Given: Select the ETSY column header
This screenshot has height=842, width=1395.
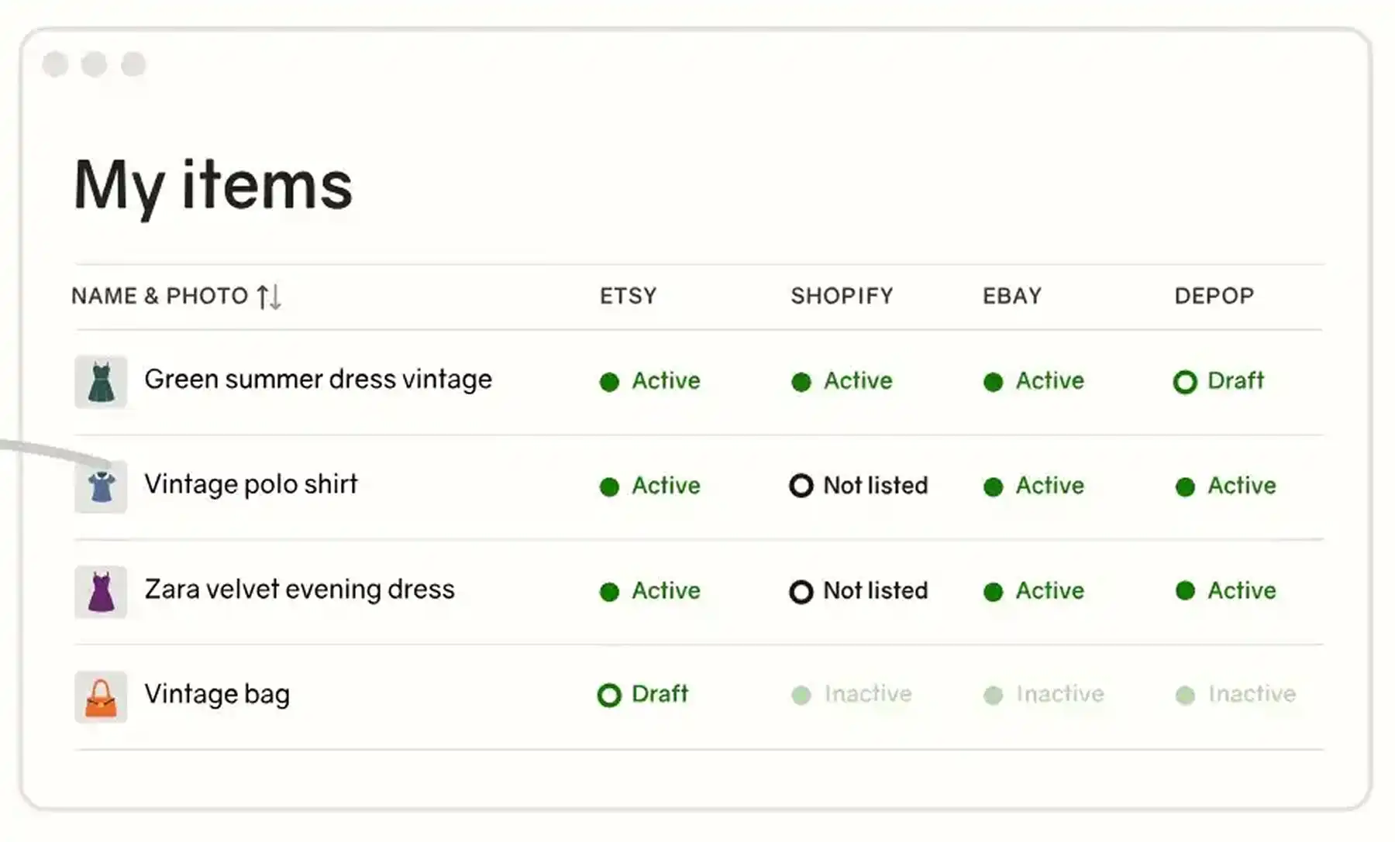Looking at the screenshot, I should (628, 296).
